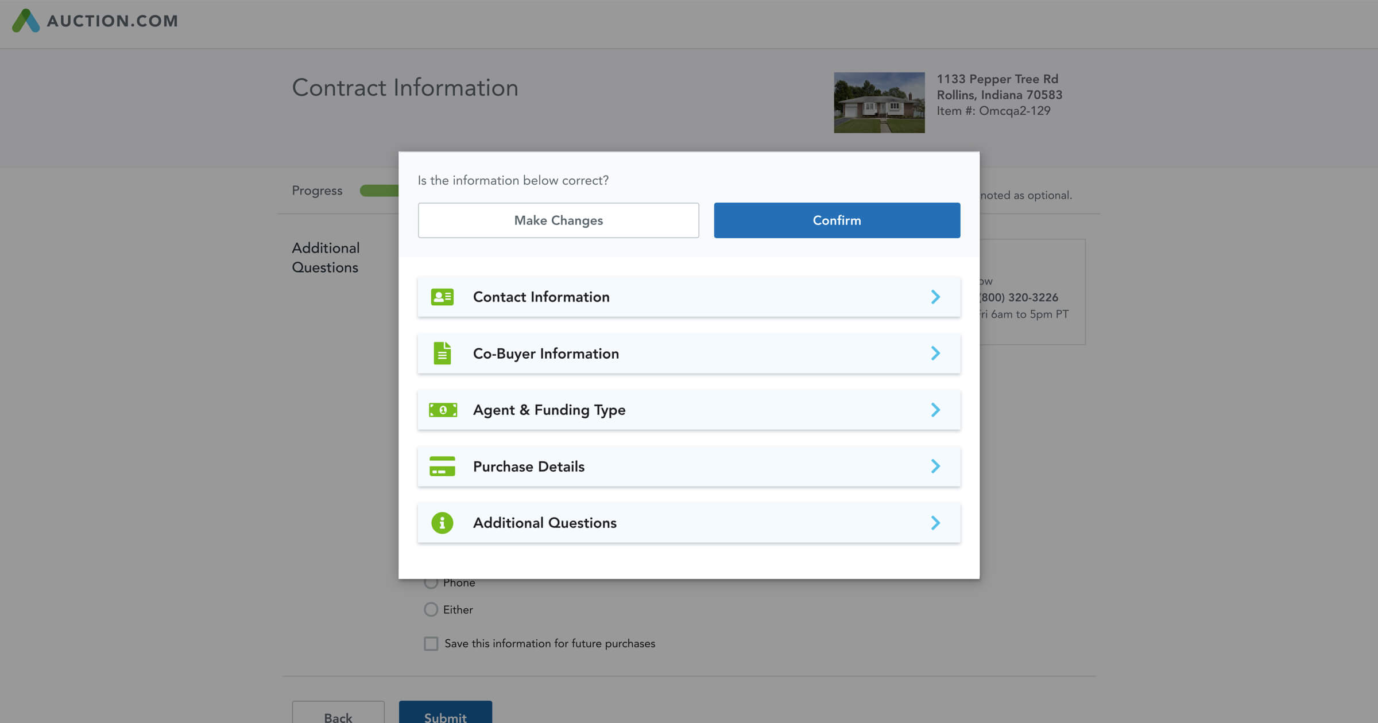Click the Make Changes button

point(558,220)
